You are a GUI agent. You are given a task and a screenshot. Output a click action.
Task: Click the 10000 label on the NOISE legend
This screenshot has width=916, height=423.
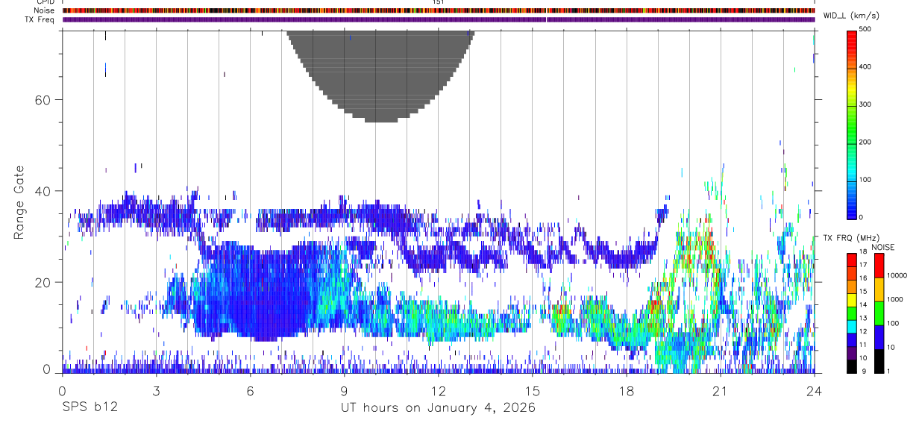(x=897, y=276)
